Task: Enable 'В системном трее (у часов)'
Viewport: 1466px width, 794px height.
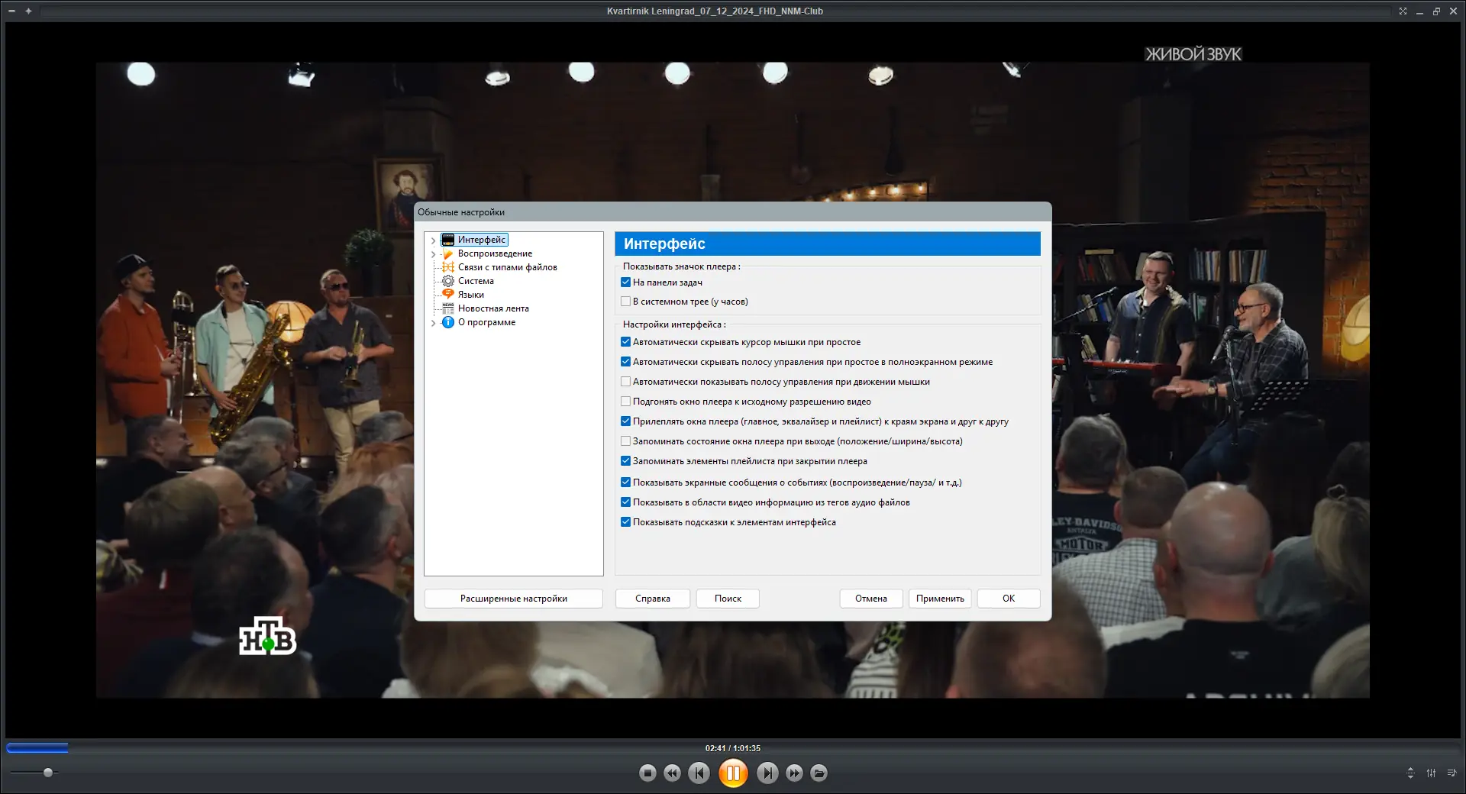Action: pyautogui.click(x=625, y=302)
